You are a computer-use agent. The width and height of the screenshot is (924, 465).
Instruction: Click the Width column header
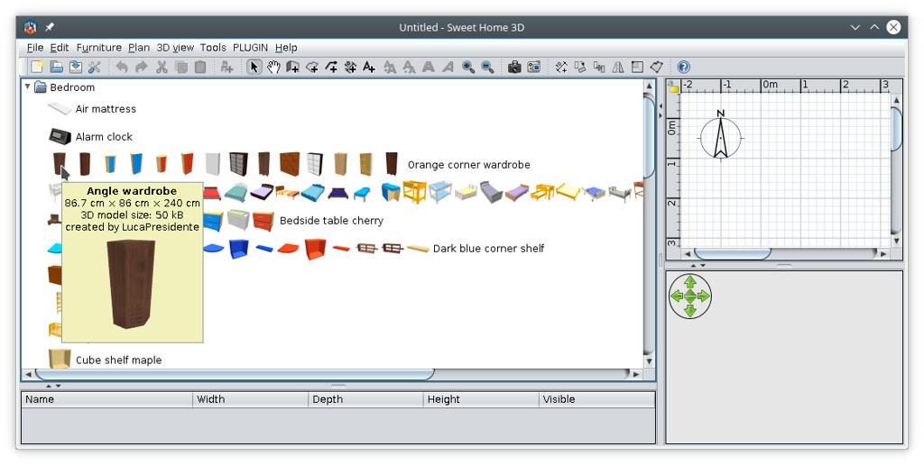pos(250,399)
